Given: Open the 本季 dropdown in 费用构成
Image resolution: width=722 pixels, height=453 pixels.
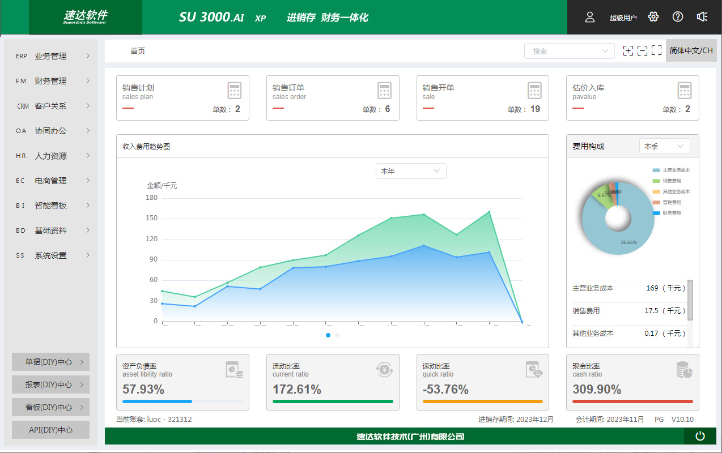Looking at the screenshot, I should pos(664,146).
